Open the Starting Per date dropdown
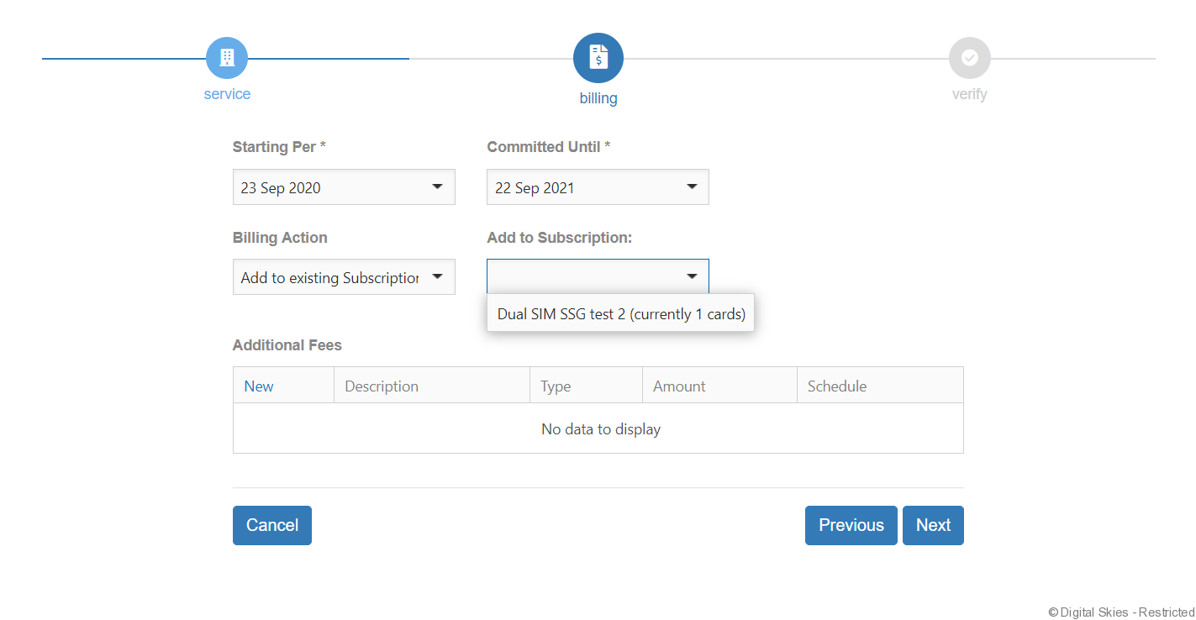 pos(344,187)
